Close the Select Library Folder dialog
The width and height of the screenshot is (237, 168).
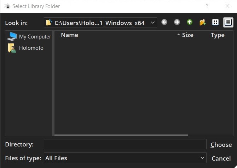coord(227,6)
